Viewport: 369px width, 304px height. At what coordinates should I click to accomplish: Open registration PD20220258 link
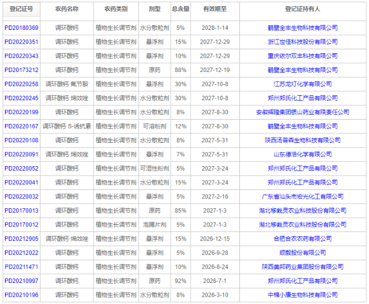pyautogui.click(x=22, y=84)
